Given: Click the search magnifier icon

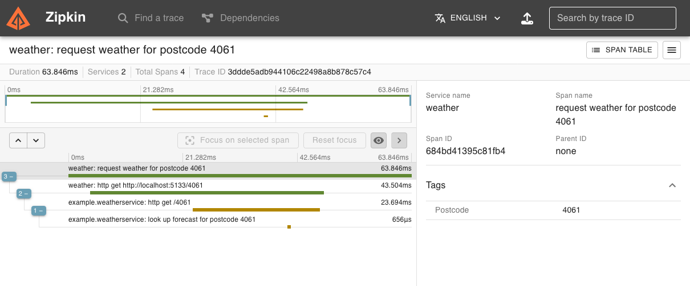Looking at the screenshot, I should [123, 18].
